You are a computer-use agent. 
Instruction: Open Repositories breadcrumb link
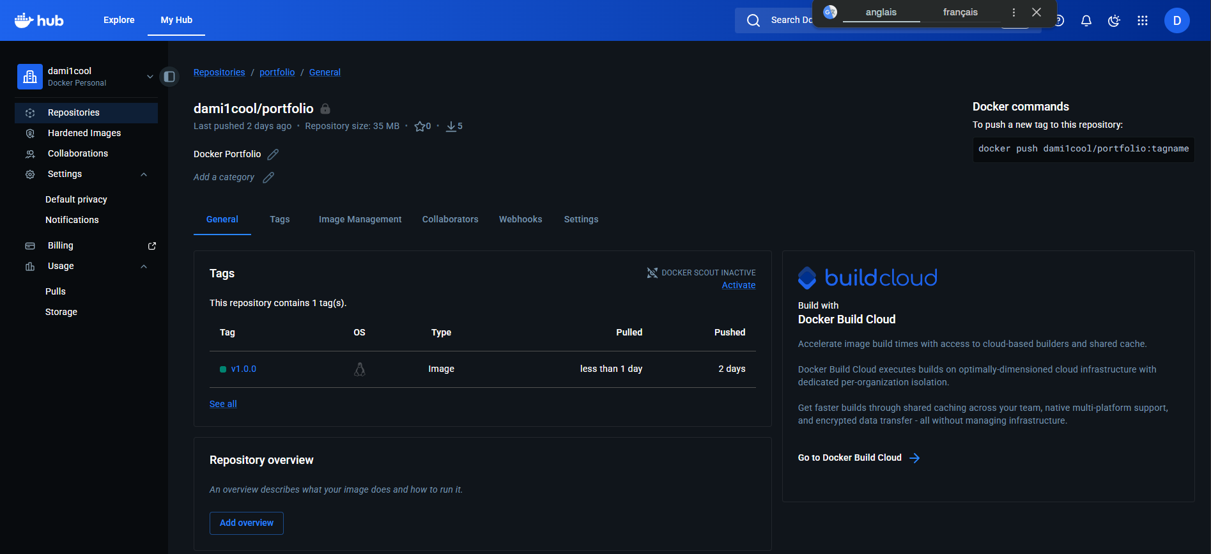pyautogui.click(x=219, y=73)
